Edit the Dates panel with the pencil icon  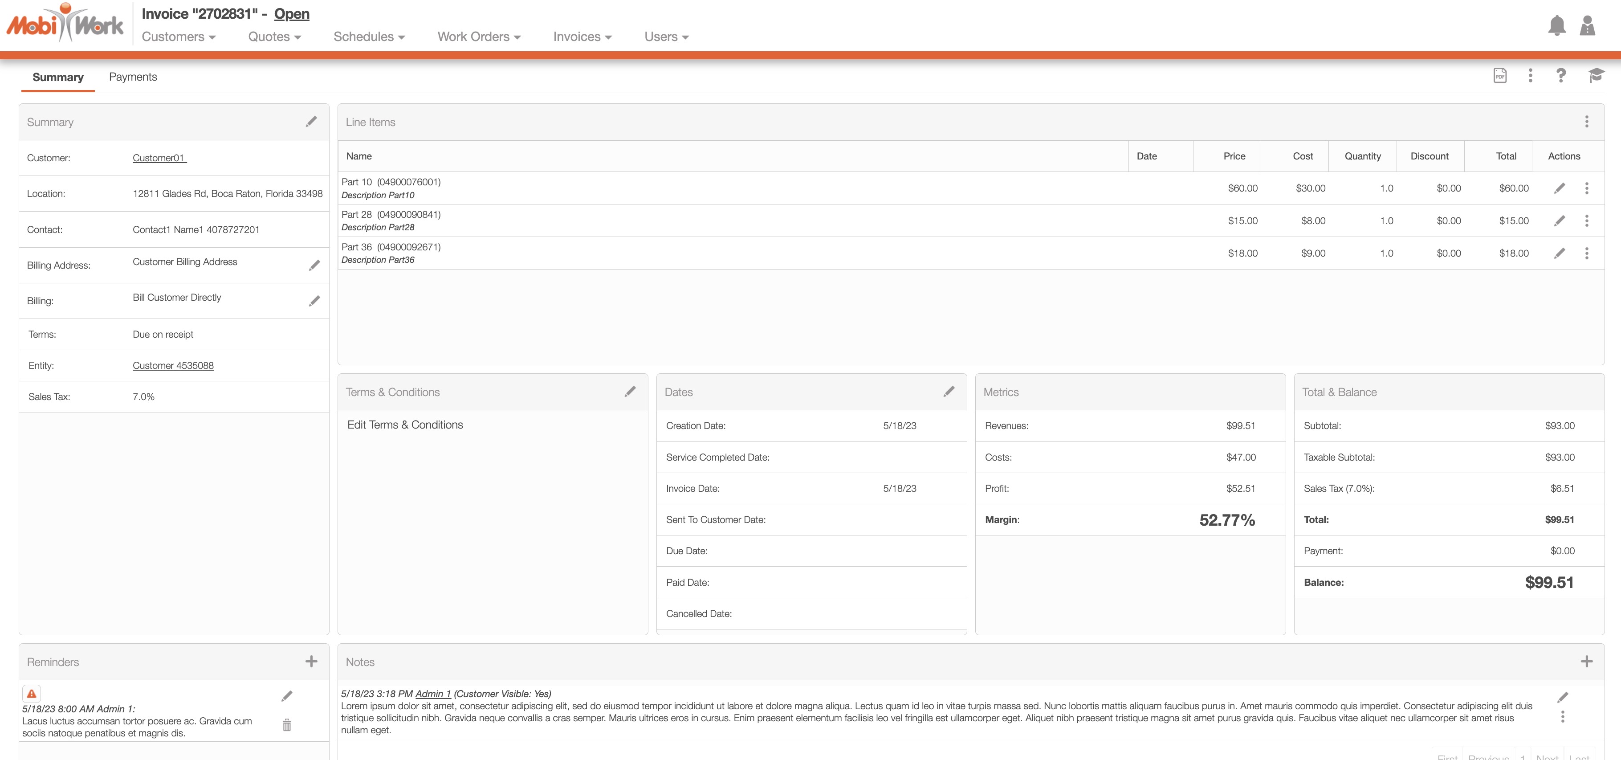(x=949, y=392)
